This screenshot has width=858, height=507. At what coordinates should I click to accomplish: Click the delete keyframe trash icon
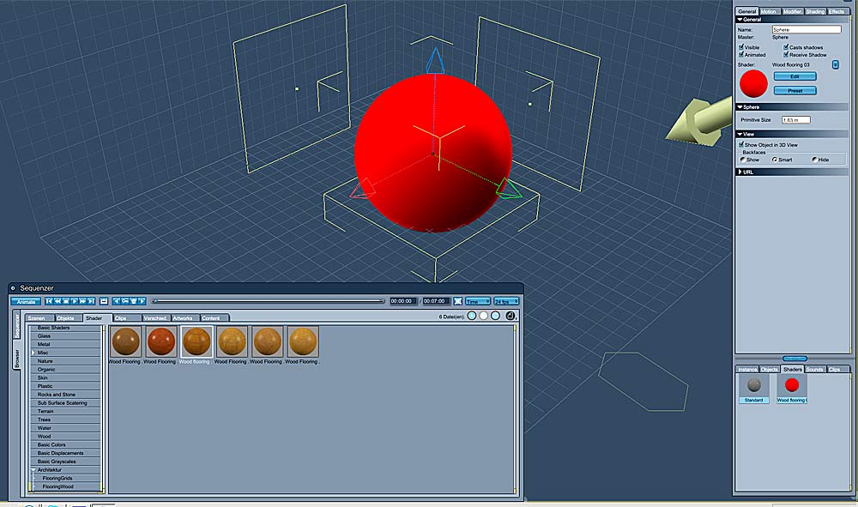pos(134,301)
